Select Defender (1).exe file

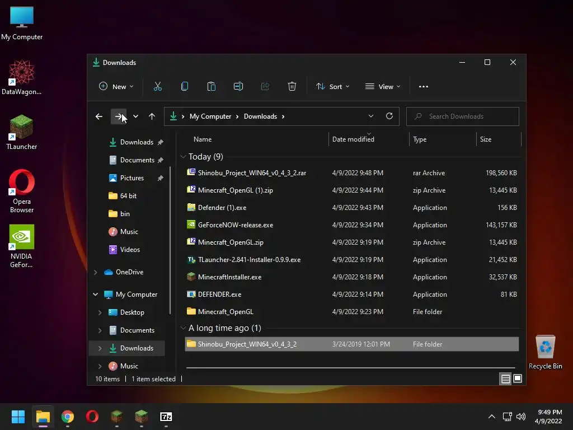point(352,207)
